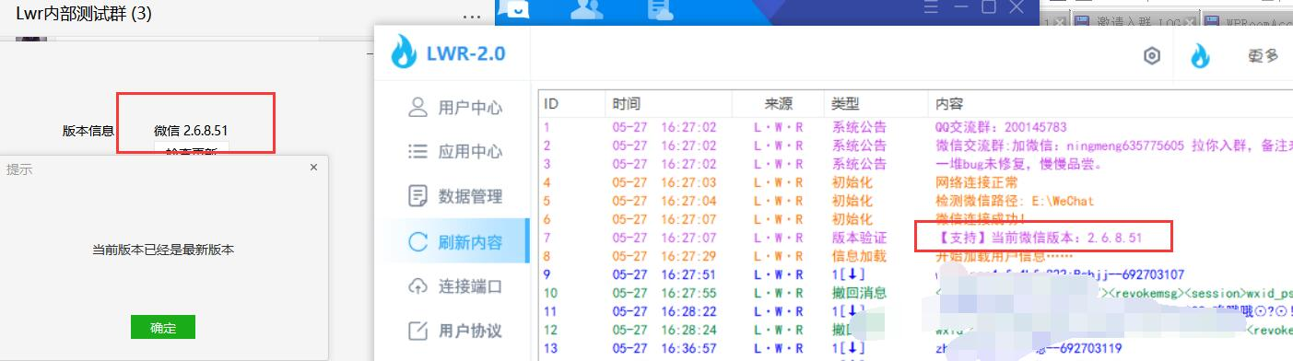The image size is (1293, 361).
Task: Click the edit icon beside 用户协议
Action: [417, 331]
